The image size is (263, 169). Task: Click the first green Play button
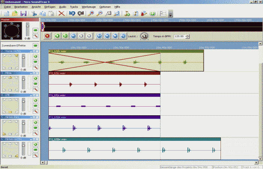[57, 36]
